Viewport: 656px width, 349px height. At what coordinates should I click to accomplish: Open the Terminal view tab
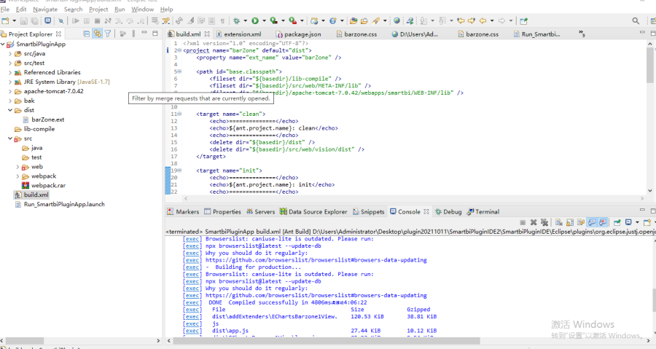pyautogui.click(x=483, y=211)
